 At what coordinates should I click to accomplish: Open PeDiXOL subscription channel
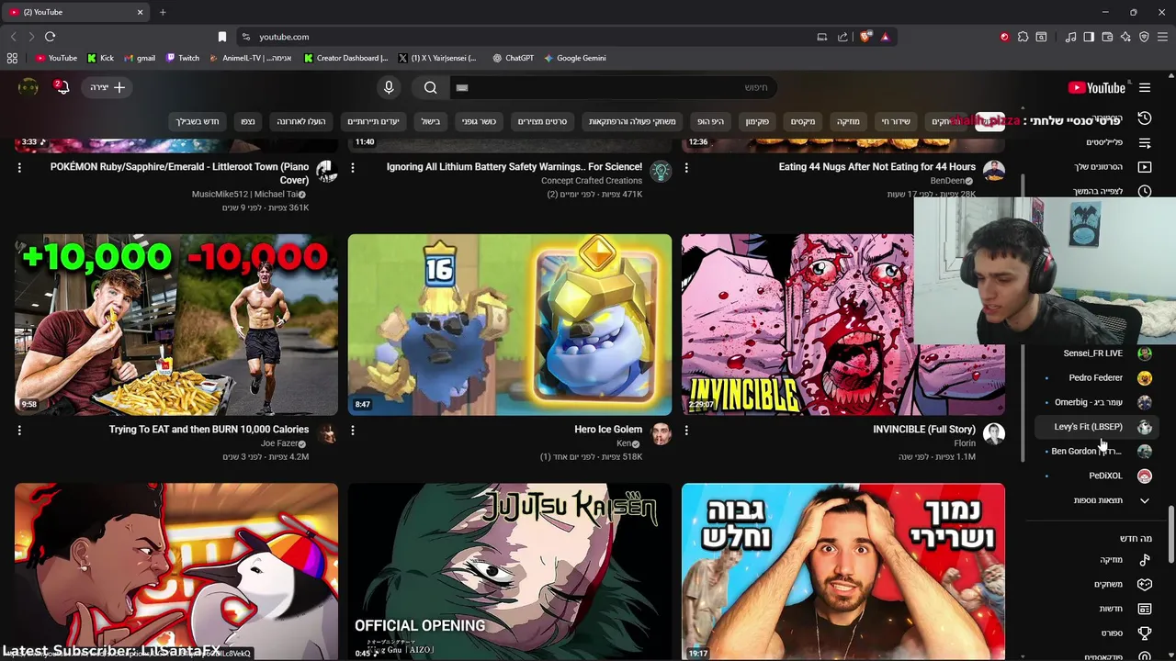1098,476
